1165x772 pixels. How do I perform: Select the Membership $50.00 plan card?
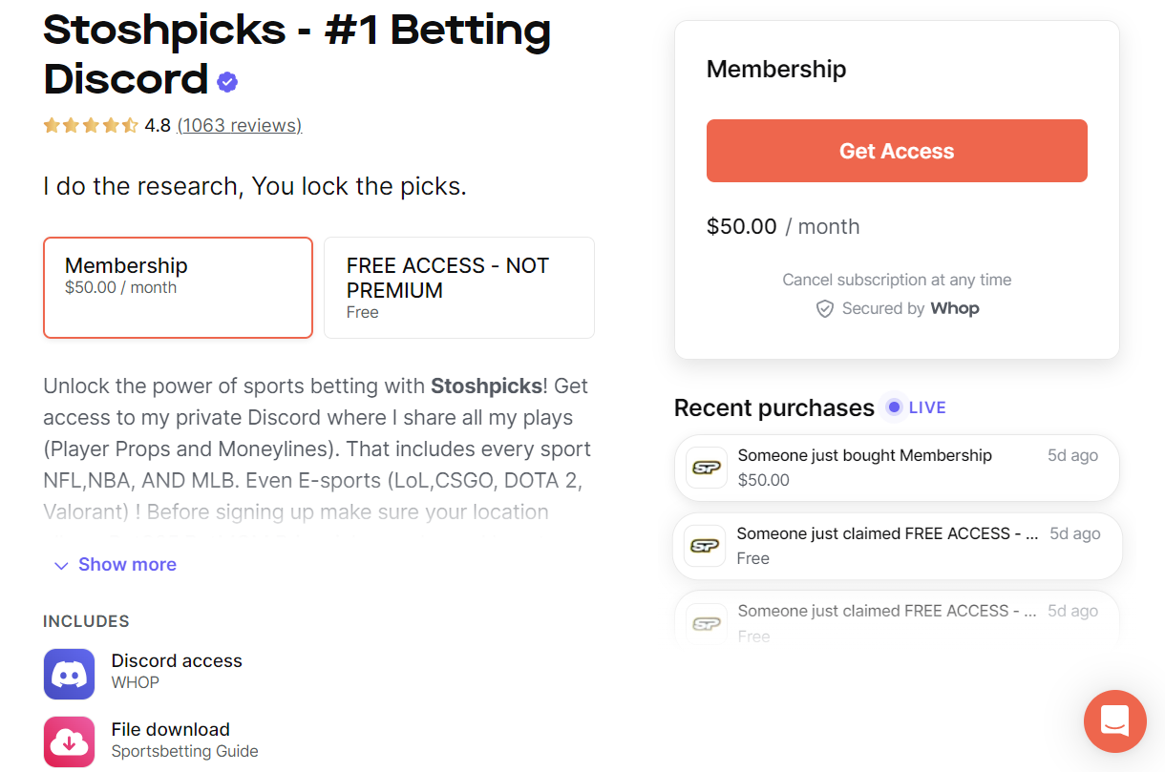(x=178, y=287)
